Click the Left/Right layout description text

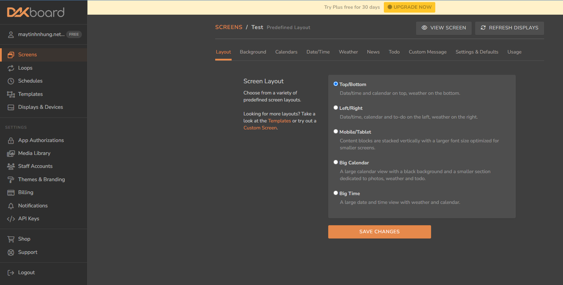point(409,117)
